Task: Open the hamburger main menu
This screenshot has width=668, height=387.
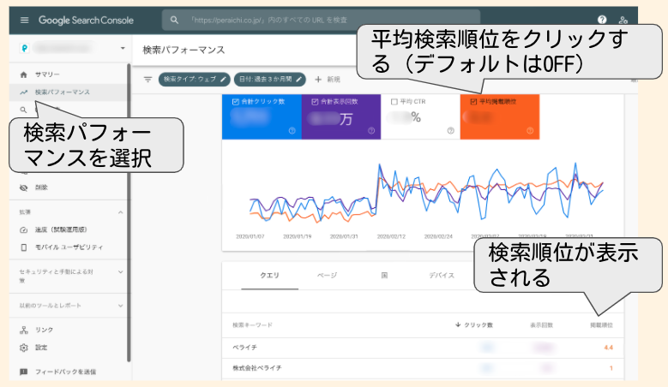Action: [x=24, y=19]
